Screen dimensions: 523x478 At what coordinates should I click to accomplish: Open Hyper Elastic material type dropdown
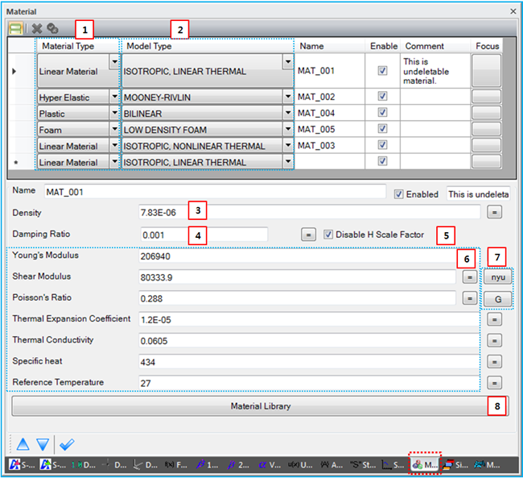114,97
